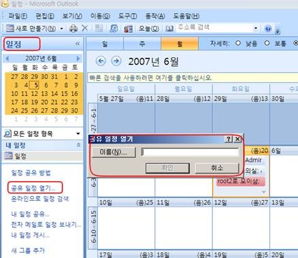Click the categorize grid icon in toolbar
This screenshot has width=298, height=258.
click(99, 29)
